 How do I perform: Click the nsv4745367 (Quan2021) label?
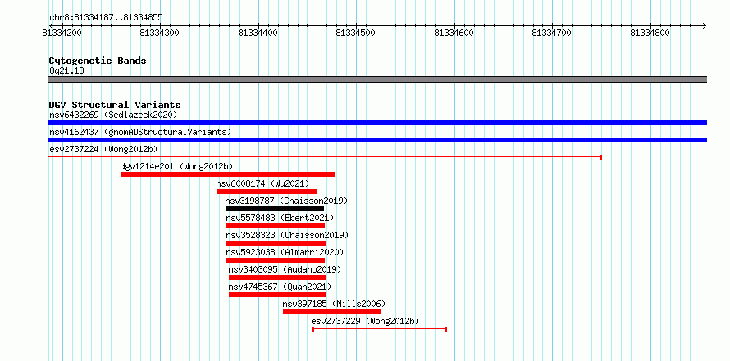coord(281,287)
